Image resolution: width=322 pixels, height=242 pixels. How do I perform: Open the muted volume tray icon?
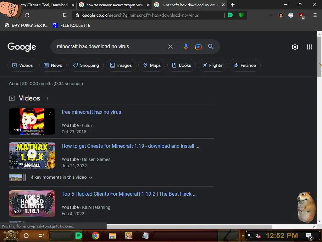(258, 236)
